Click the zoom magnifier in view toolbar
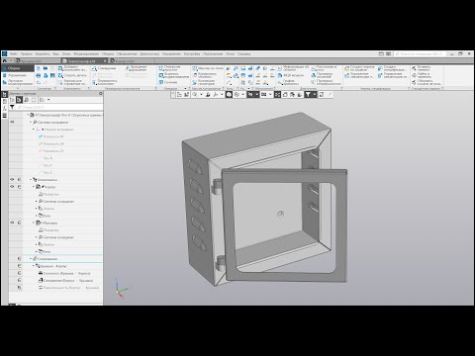 pyautogui.click(x=194, y=95)
